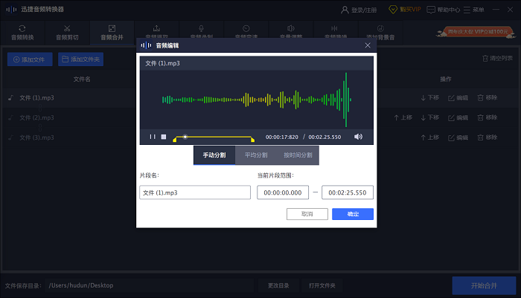Click the 取消 button
This screenshot has height=298, width=521.
(x=307, y=214)
